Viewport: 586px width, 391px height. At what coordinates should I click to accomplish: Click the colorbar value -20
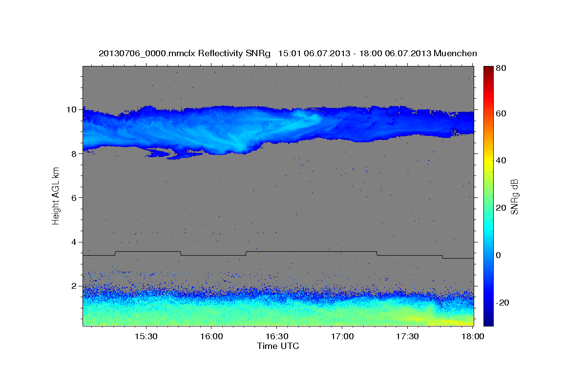pyautogui.click(x=502, y=303)
